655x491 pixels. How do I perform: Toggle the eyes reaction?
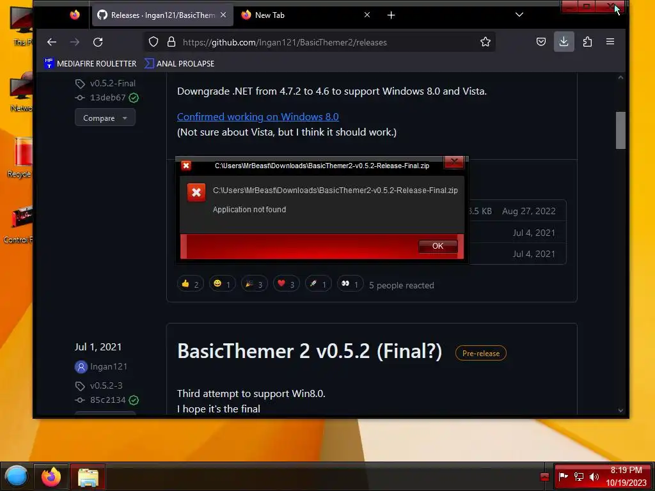(x=350, y=284)
